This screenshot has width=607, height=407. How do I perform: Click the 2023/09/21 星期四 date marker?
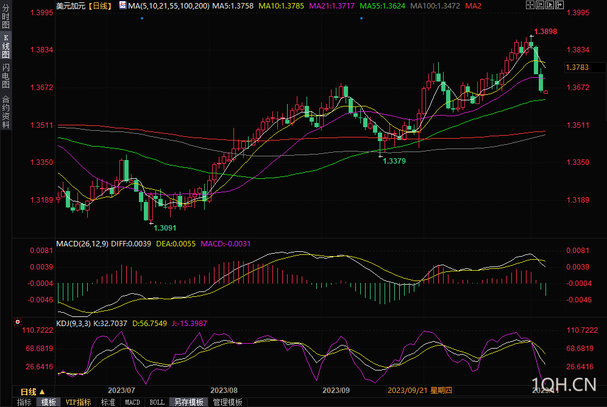[x=420, y=390]
